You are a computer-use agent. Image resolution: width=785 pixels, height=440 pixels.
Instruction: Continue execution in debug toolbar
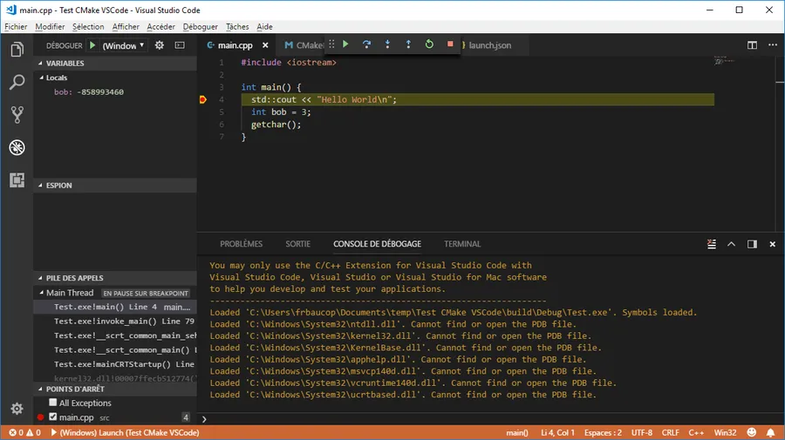click(345, 44)
